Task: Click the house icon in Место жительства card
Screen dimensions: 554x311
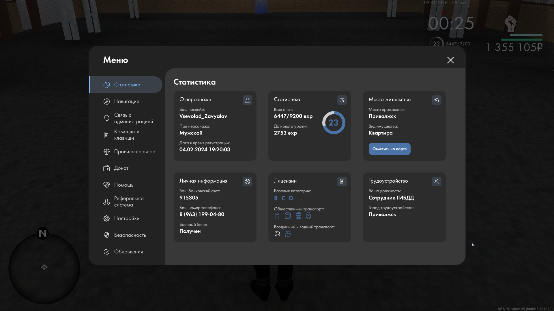Action: point(437,100)
